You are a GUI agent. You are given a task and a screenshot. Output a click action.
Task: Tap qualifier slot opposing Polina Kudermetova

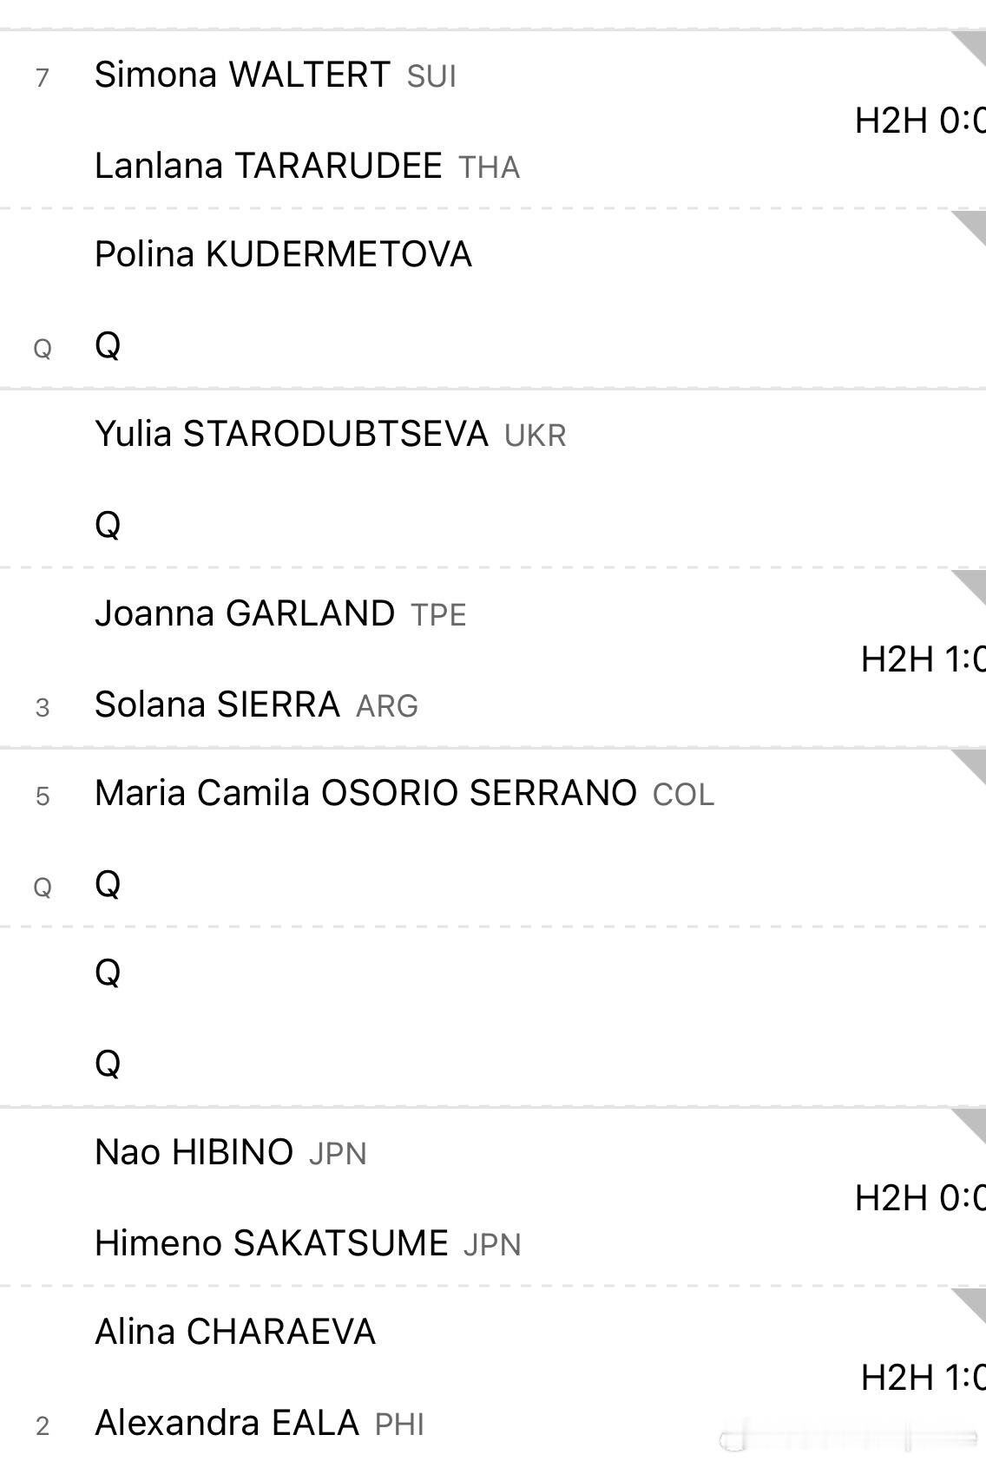coord(108,345)
